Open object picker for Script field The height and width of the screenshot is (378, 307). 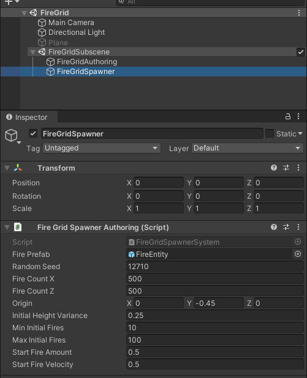(x=298, y=242)
